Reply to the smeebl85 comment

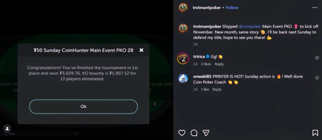click(217, 90)
